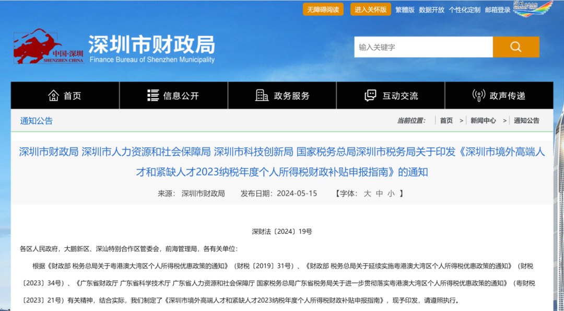Click the 无障碍阅读 button
The height and width of the screenshot is (311, 564).
tap(323, 9)
